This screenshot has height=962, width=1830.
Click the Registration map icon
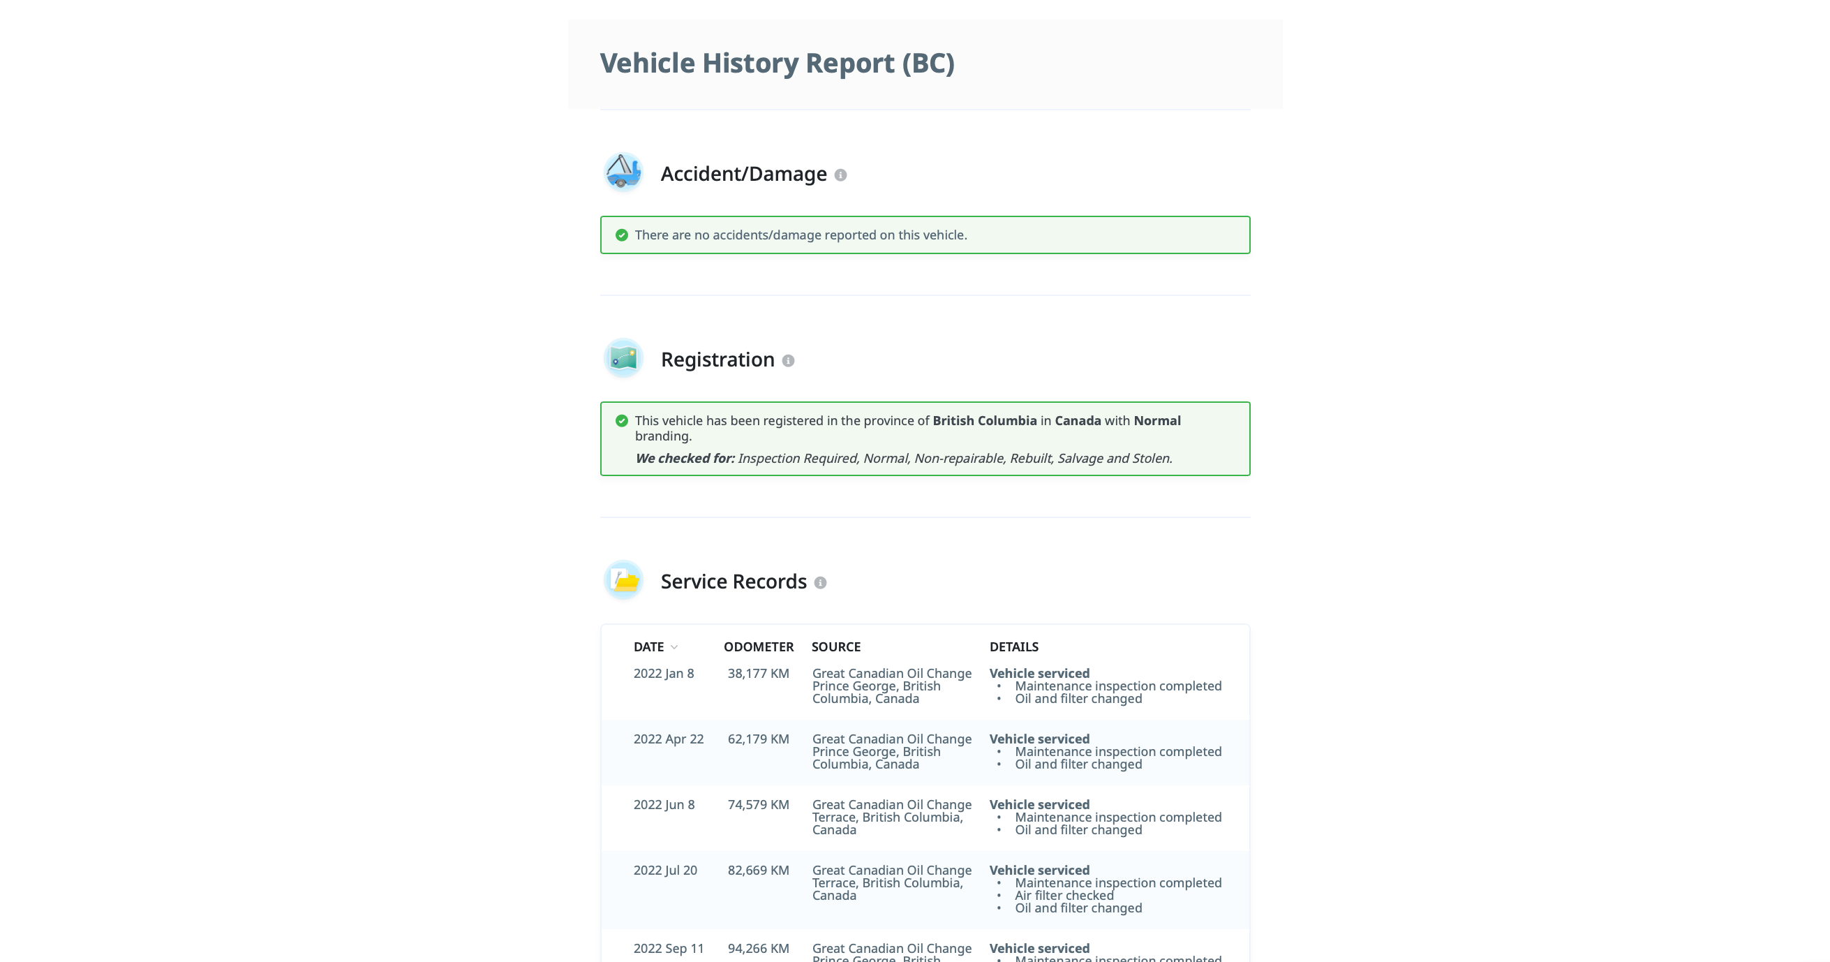click(x=623, y=358)
